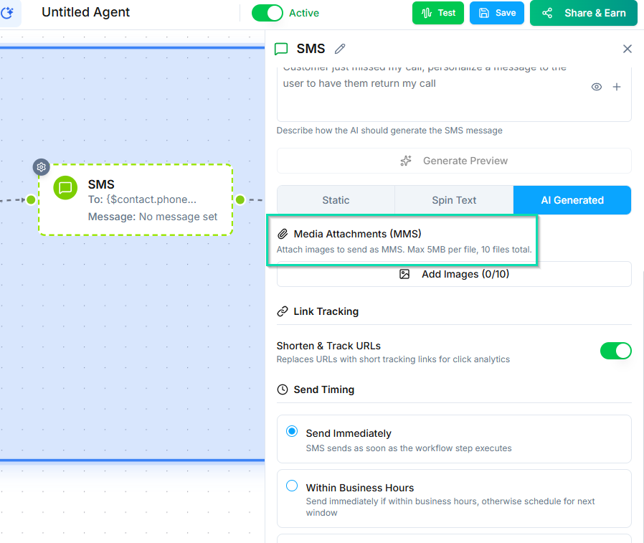The image size is (644, 543).
Task: Open the gear settings on SMS node
Action: 42,167
